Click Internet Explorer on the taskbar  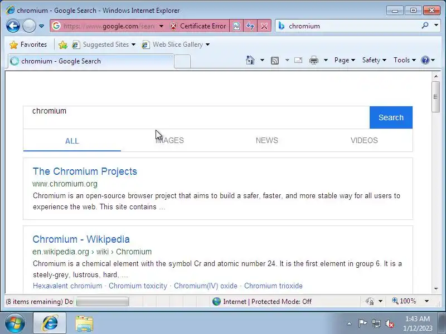(50, 323)
